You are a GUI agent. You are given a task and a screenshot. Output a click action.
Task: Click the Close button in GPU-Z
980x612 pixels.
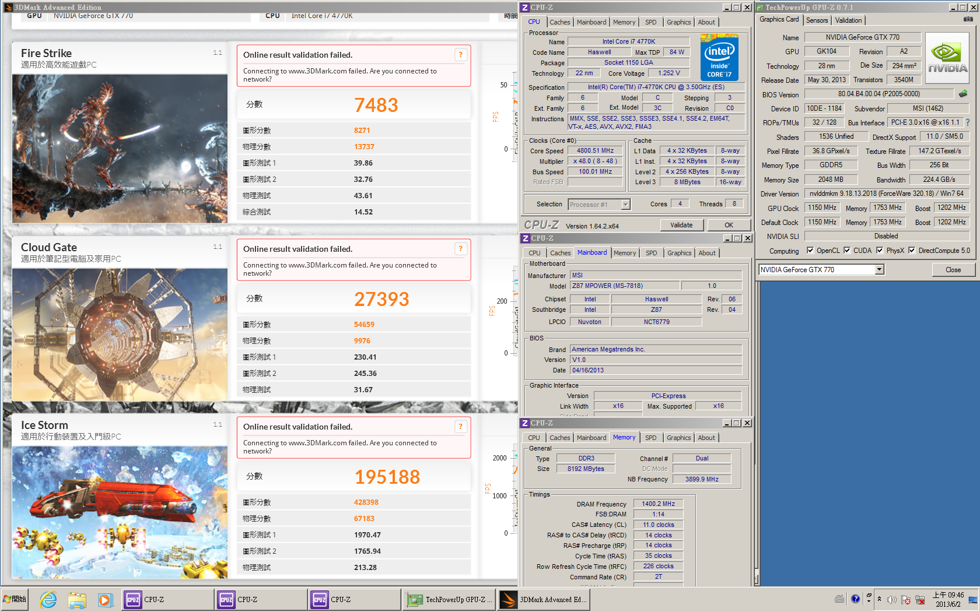tap(953, 269)
